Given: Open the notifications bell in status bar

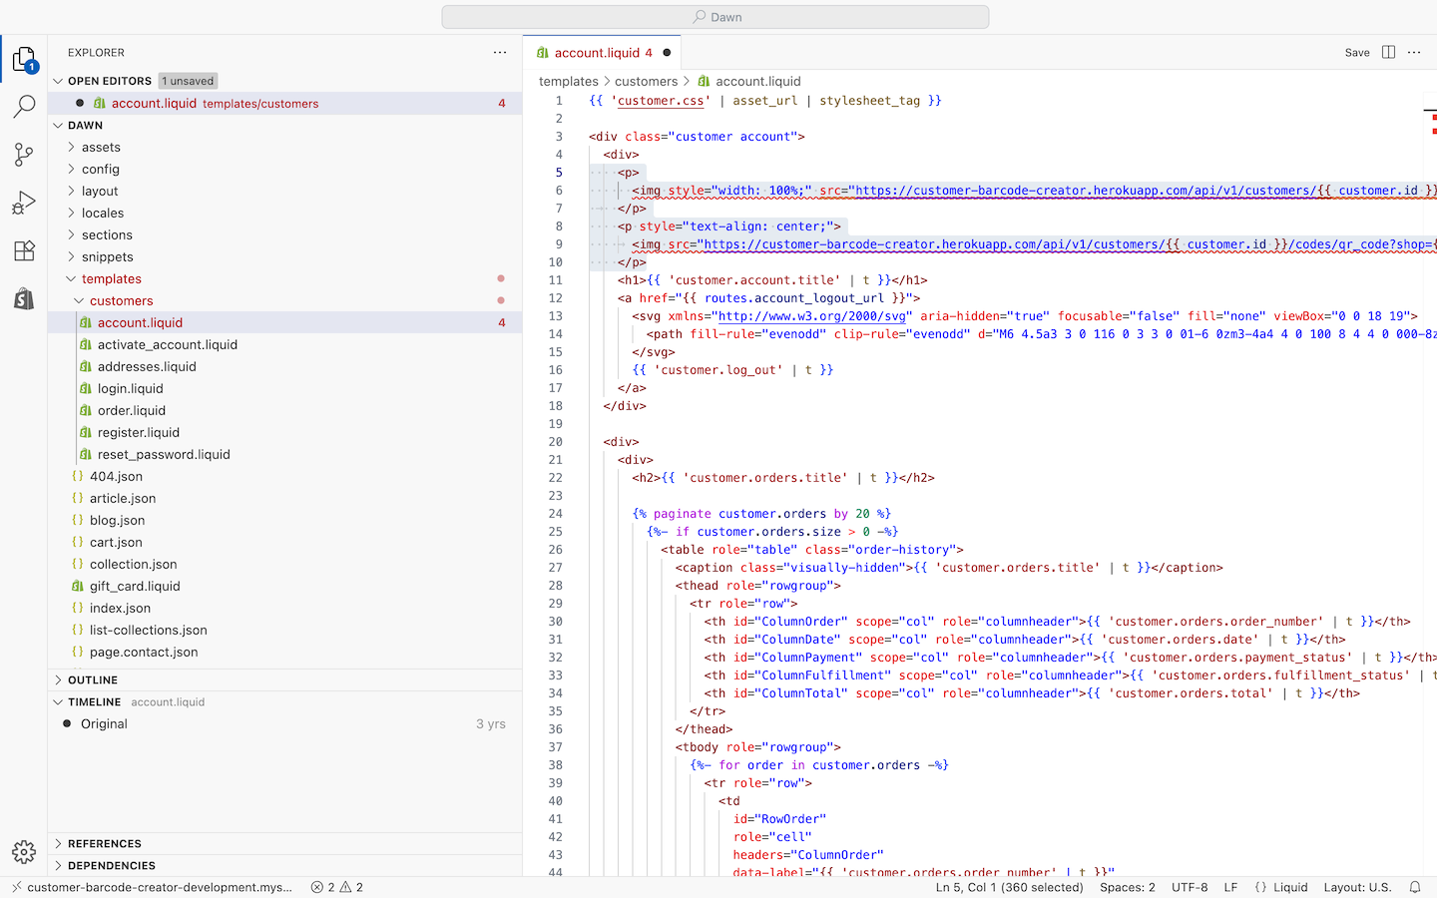Looking at the screenshot, I should coord(1415,887).
